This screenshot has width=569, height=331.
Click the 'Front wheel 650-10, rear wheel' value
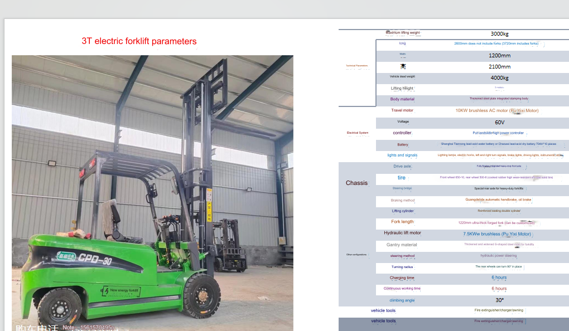pos(496,177)
